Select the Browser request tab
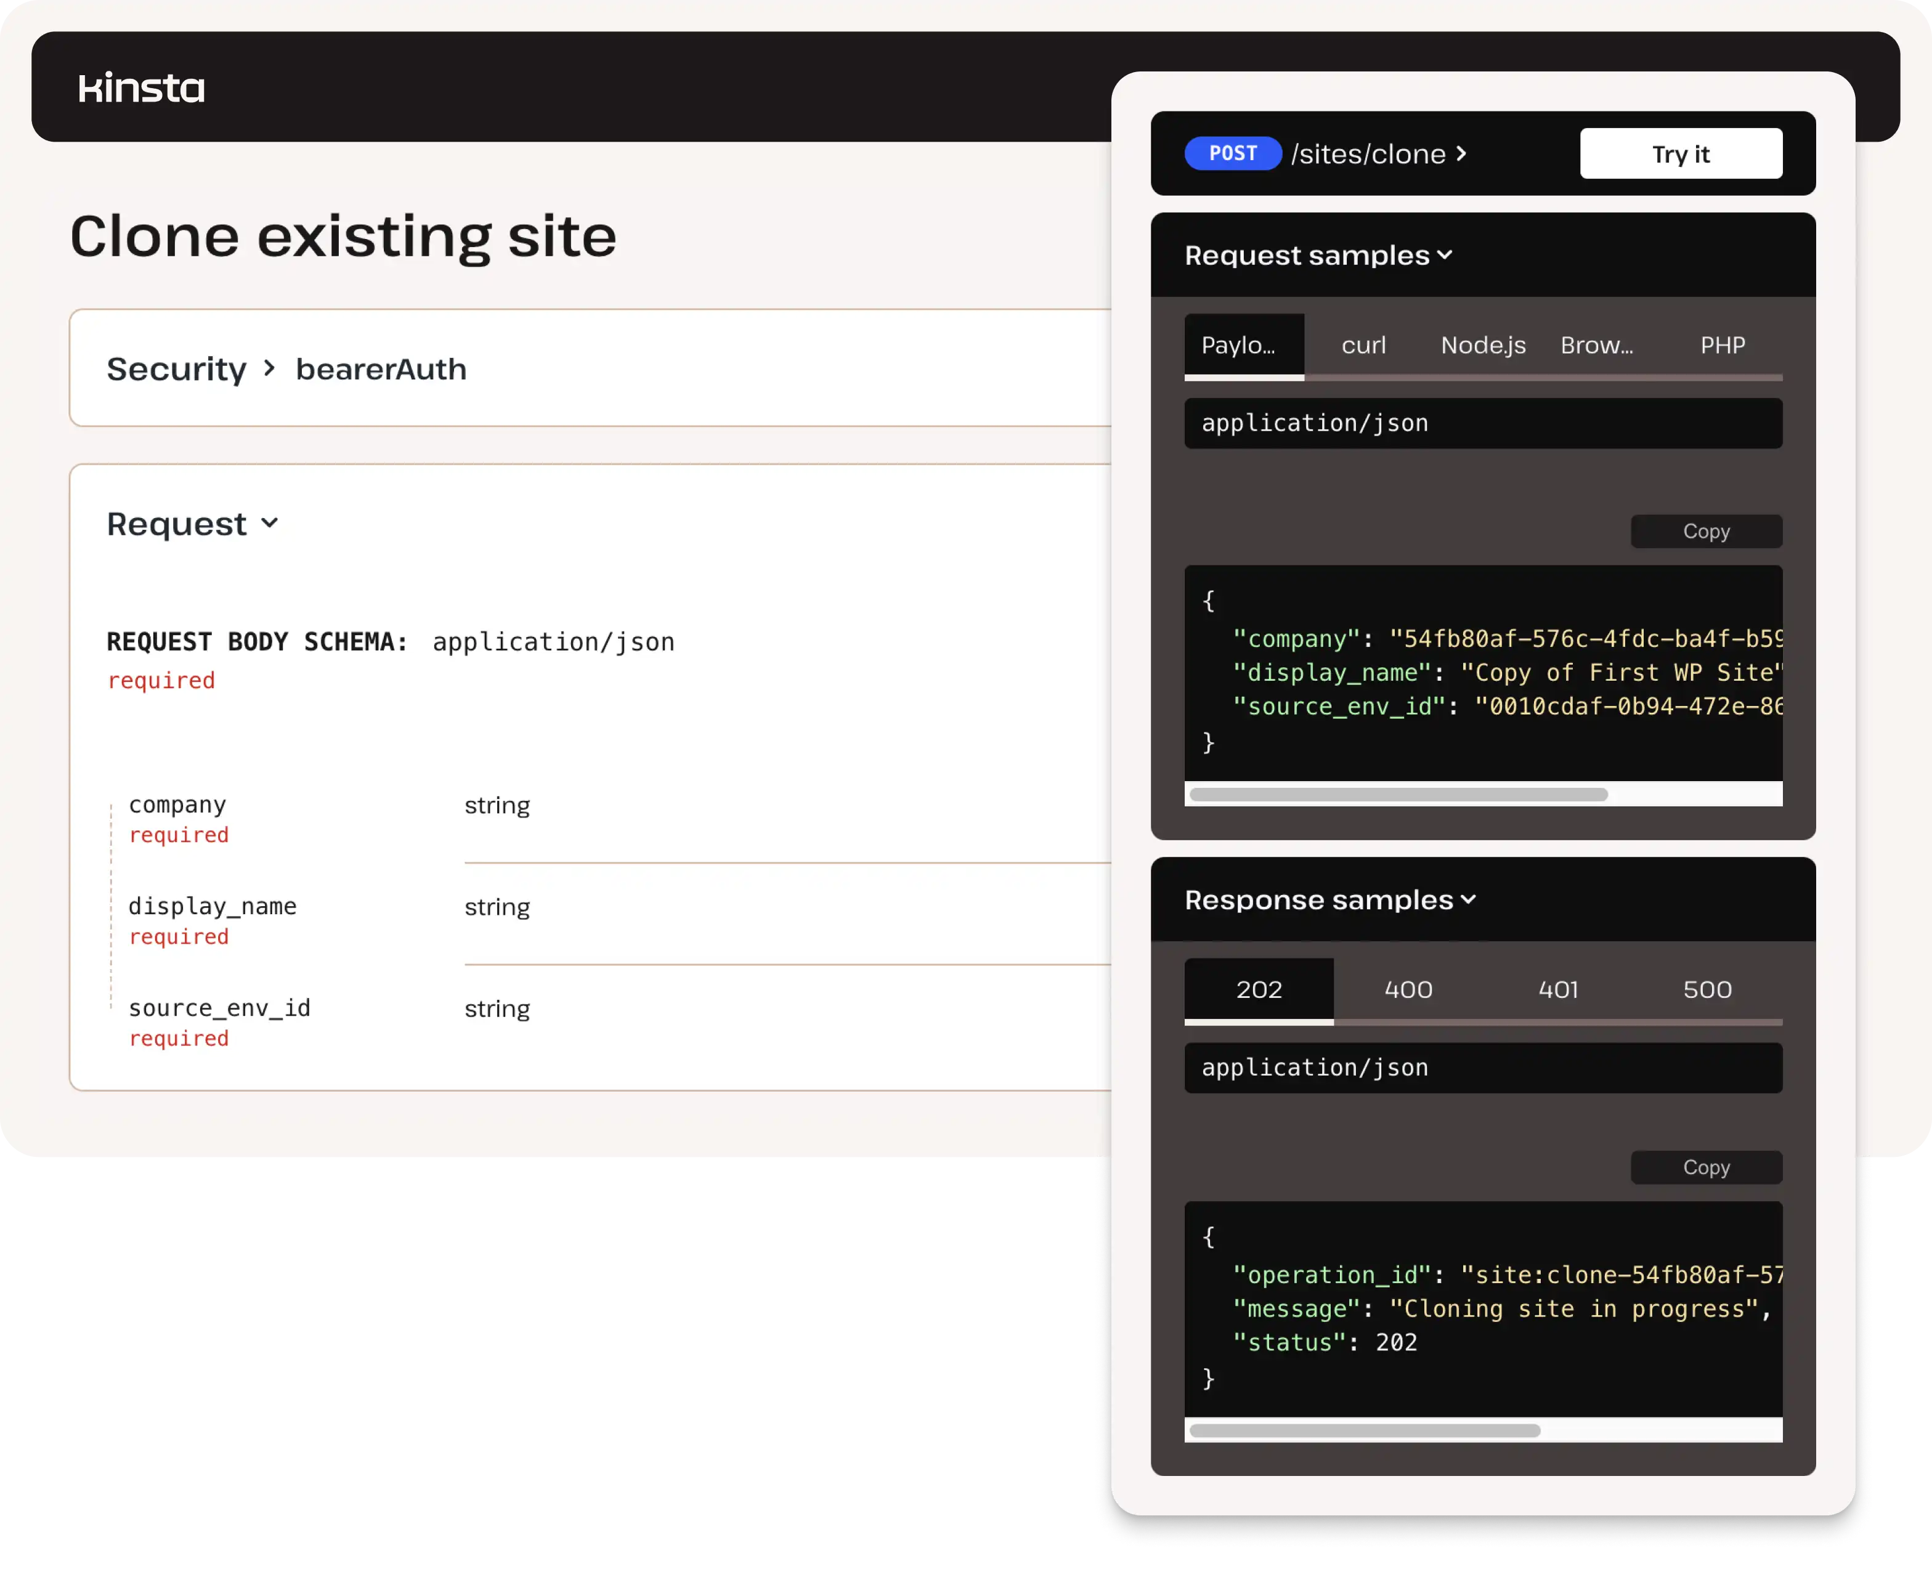This screenshot has height=1577, width=1932. [x=1597, y=345]
